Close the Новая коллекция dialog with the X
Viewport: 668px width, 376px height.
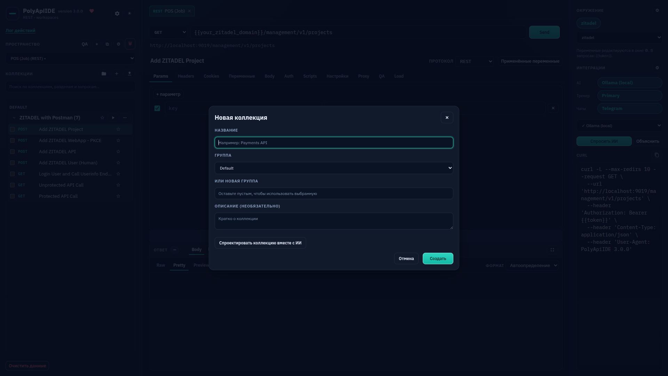click(447, 118)
